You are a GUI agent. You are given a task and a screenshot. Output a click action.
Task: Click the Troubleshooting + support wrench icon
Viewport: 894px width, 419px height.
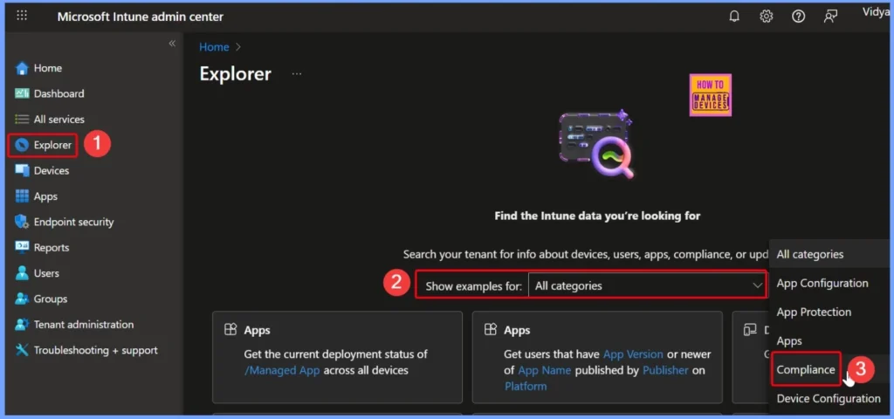(x=22, y=350)
